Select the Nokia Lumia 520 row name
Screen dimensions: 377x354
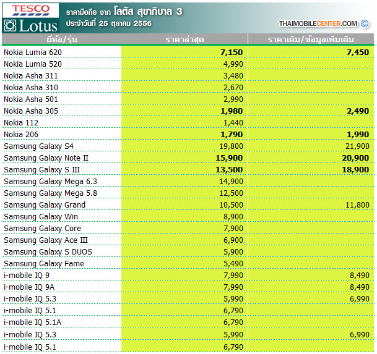point(33,64)
